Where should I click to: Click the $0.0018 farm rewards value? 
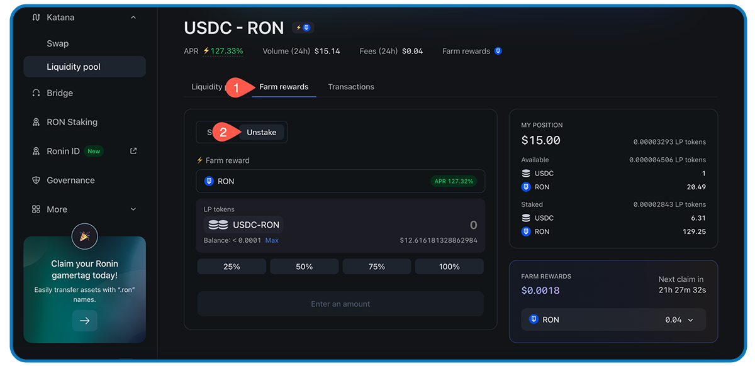click(x=540, y=291)
